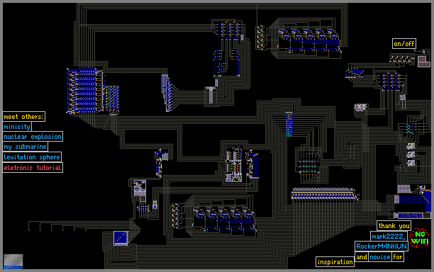Viewport: 434px width, 272px height.
Task: Click the on/off sign label
Action: [404, 44]
